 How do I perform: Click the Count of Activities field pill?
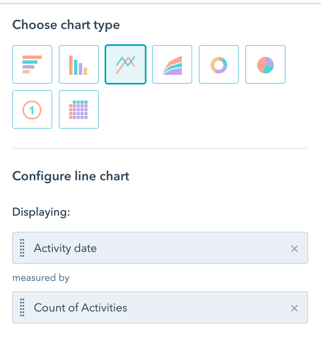point(160,308)
